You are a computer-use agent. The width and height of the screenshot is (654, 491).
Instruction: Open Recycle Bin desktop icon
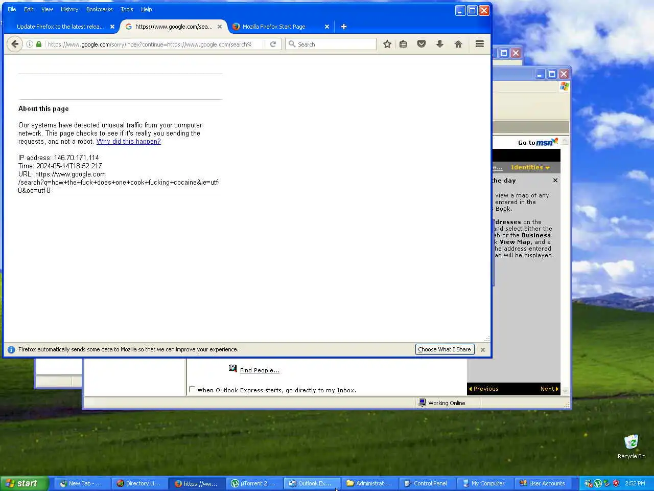coord(632,447)
